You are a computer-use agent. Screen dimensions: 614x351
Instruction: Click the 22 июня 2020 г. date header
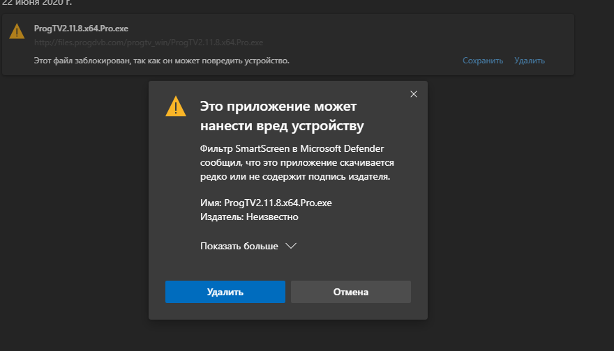click(x=41, y=3)
